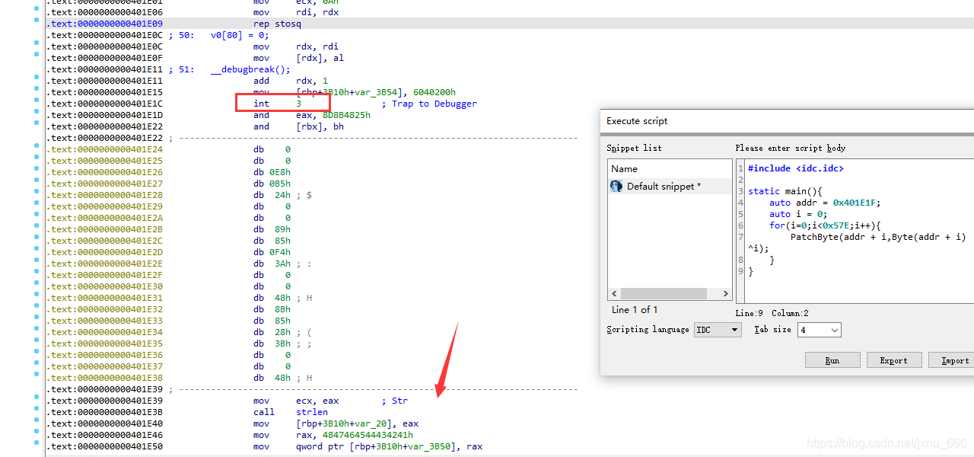974x457 pixels.
Task: Click address .text:0000000000401E1C
Action: tap(104, 104)
